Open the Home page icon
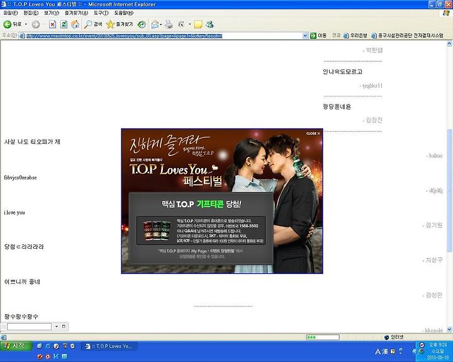Image resolution: width=453 pixels, height=362 pixels. (x=75, y=25)
